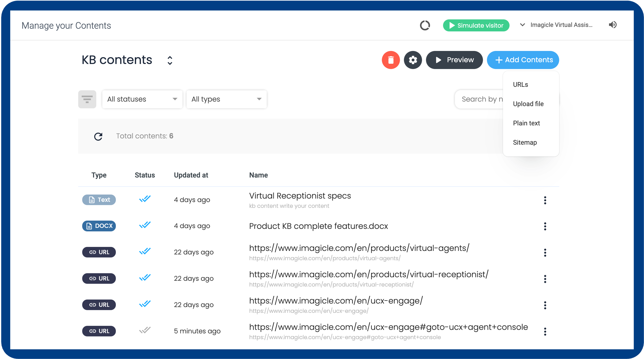Screen dimensions: 644x359
Task: Expand the All types dropdown
Action: [226, 99]
